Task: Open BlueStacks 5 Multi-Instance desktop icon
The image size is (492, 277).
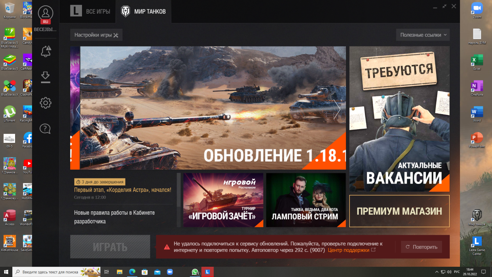Action: click(x=9, y=37)
